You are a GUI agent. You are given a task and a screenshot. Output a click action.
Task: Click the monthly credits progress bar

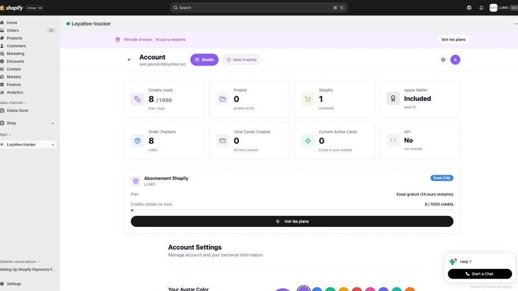pyautogui.click(x=292, y=210)
